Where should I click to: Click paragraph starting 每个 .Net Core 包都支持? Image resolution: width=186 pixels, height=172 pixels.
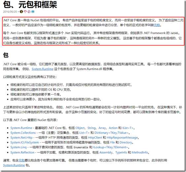point(92,38)
